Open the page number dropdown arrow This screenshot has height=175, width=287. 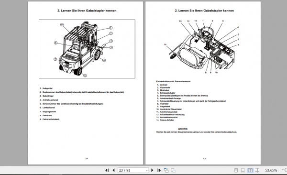147,170
